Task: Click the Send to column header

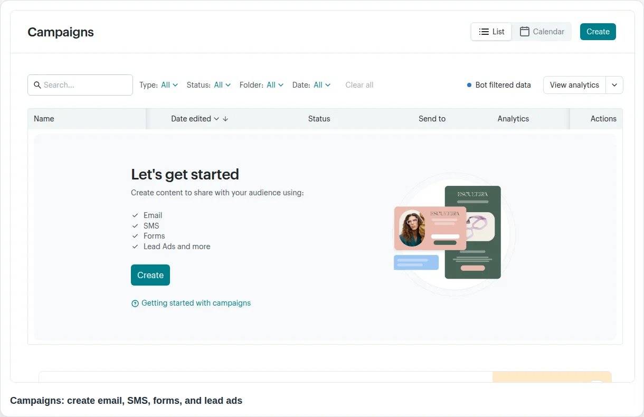Action: (x=432, y=119)
